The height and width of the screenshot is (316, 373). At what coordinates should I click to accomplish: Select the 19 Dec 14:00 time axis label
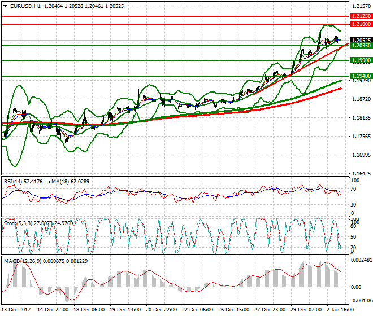coord(125,310)
